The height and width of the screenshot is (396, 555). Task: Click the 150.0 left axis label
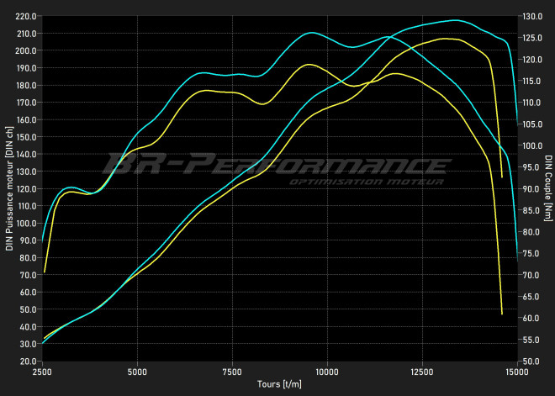26,137
